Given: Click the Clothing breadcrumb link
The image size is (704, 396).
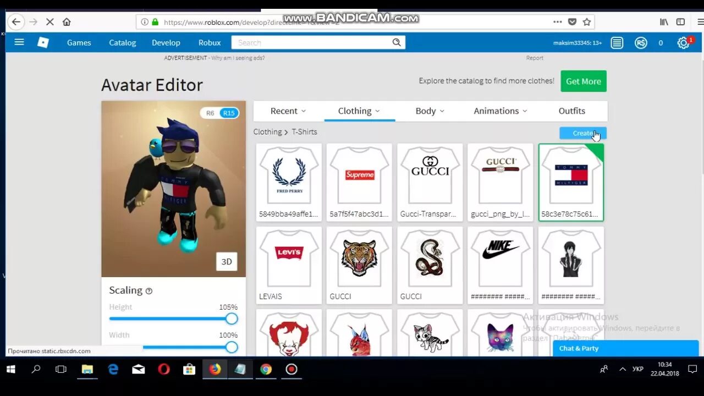Looking at the screenshot, I should pos(267,132).
